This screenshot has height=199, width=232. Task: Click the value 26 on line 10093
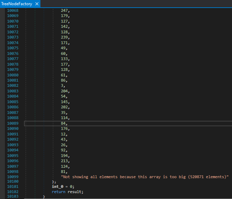(x=63, y=145)
